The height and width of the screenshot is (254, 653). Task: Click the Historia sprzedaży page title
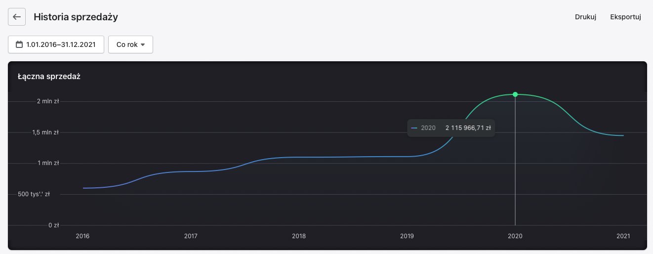(76, 17)
